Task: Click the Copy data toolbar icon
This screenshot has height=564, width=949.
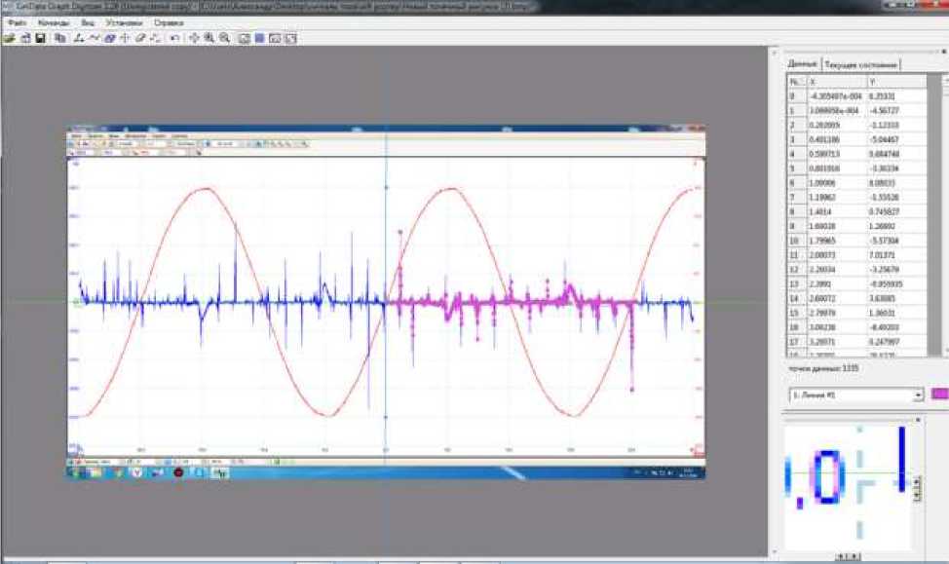Action: click(60, 38)
